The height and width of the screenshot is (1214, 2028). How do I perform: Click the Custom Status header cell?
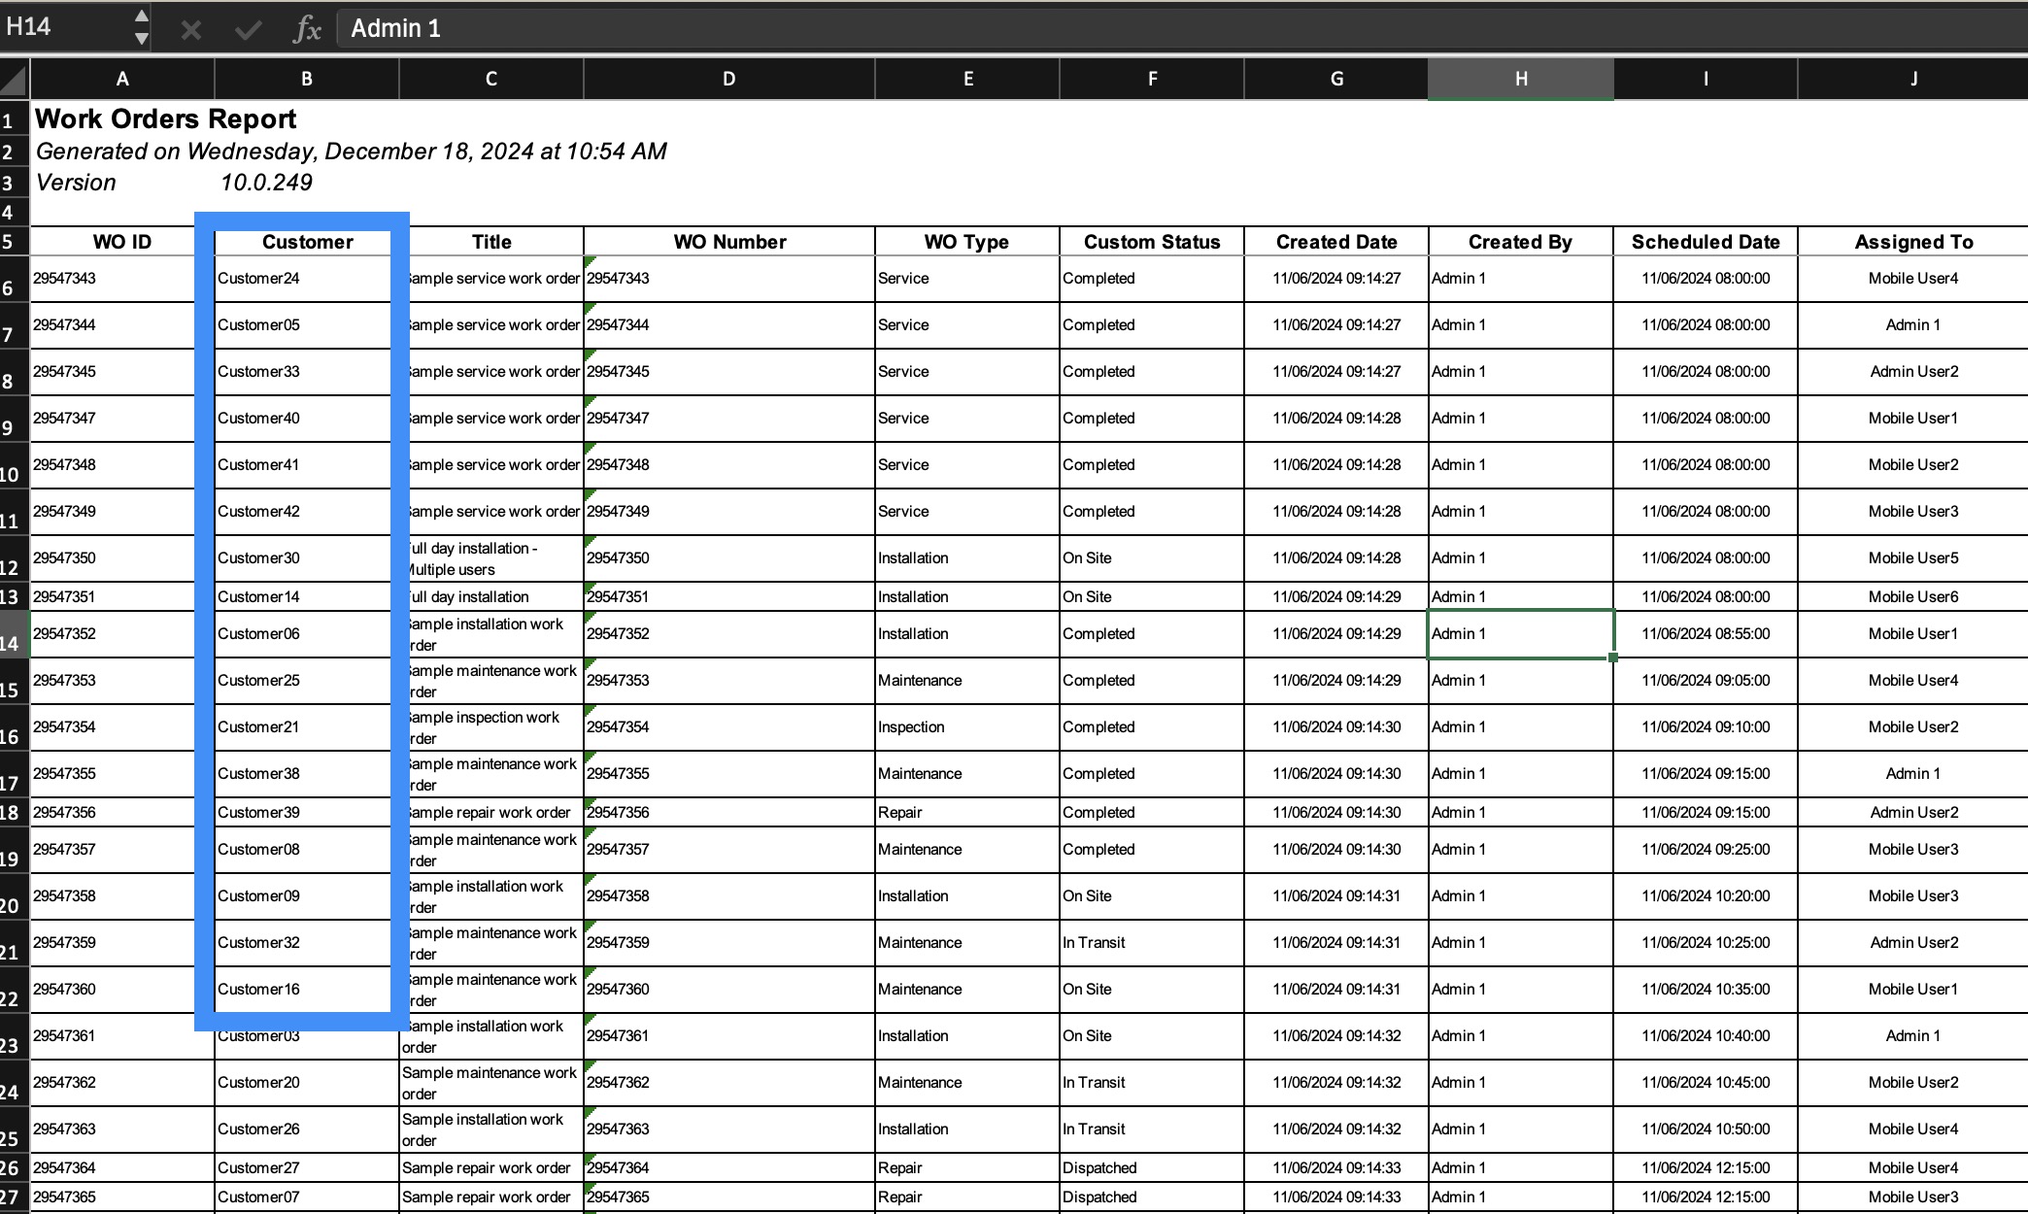click(x=1151, y=242)
